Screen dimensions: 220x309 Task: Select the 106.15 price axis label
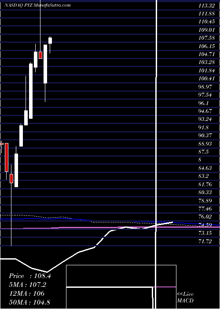(207, 46)
